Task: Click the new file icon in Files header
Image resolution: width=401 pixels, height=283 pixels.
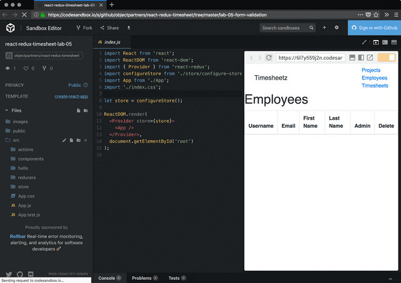Action: point(78,110)
